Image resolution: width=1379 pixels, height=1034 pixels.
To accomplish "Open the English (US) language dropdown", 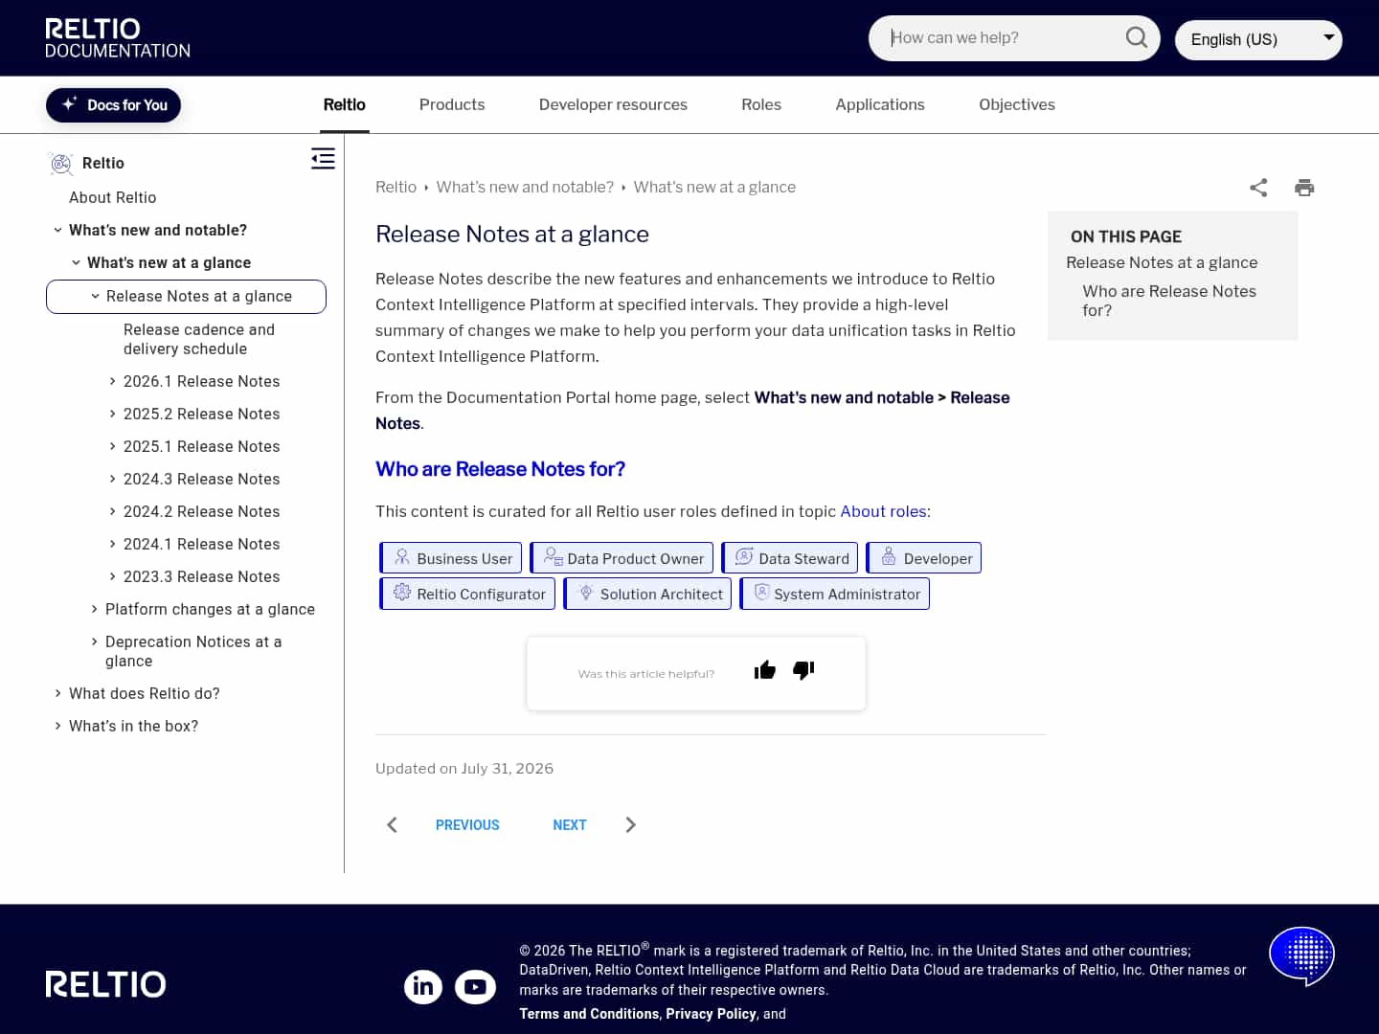I will [x=1258, y=39].
